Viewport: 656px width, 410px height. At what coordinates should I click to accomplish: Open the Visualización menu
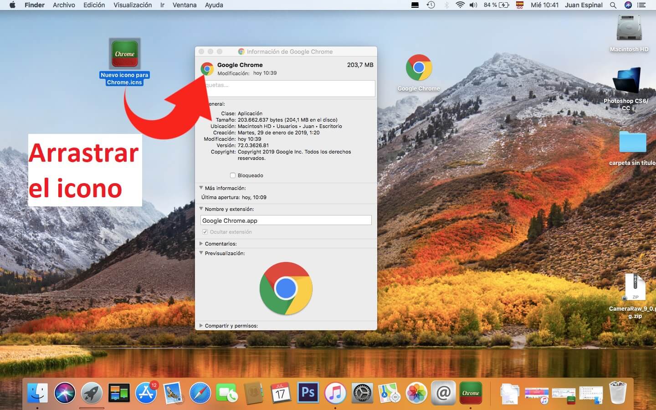pos(133,5)
